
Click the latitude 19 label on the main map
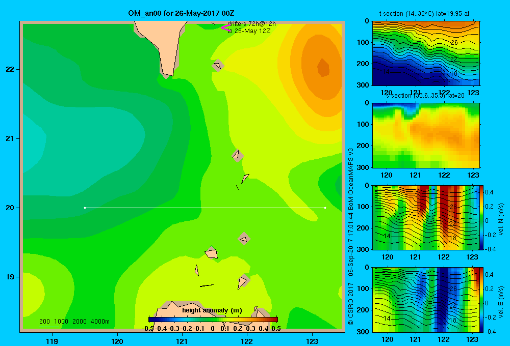[10, 277]
